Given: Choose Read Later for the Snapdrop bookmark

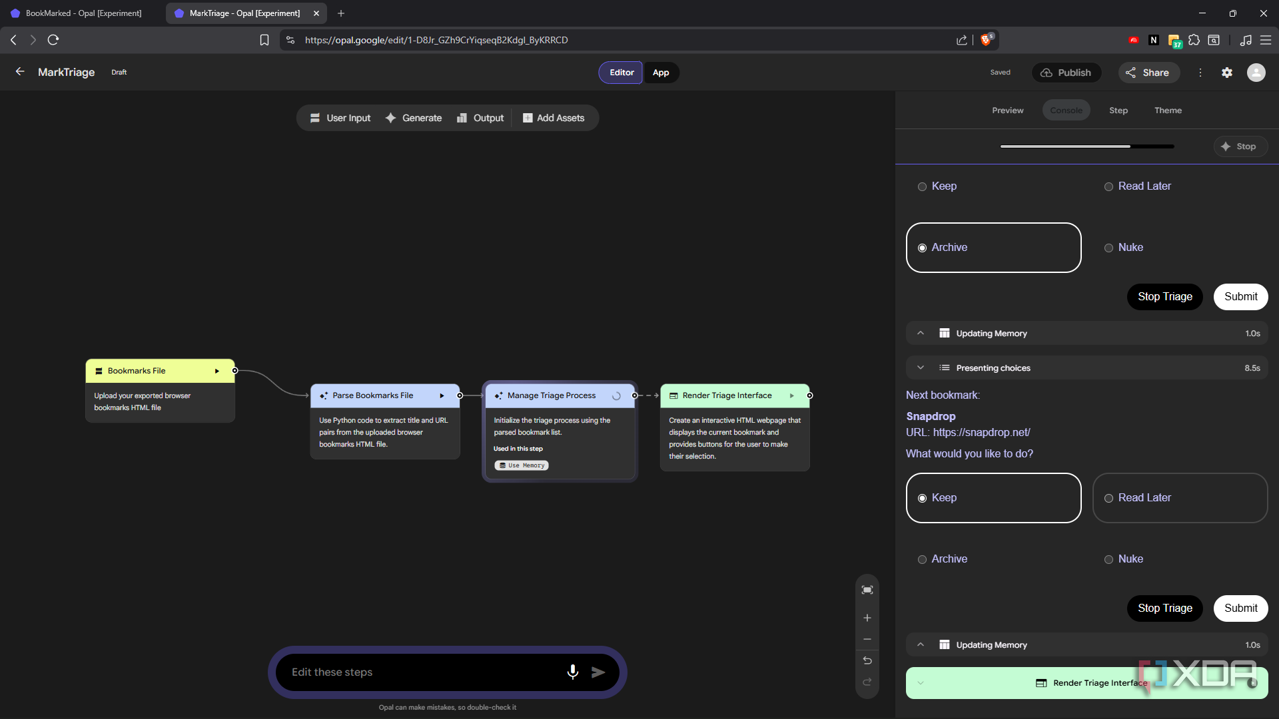Looking at the screenshot, I should point(1180,498).
